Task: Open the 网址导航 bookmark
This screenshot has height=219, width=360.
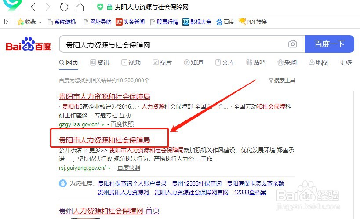Action: click(97, 22)
